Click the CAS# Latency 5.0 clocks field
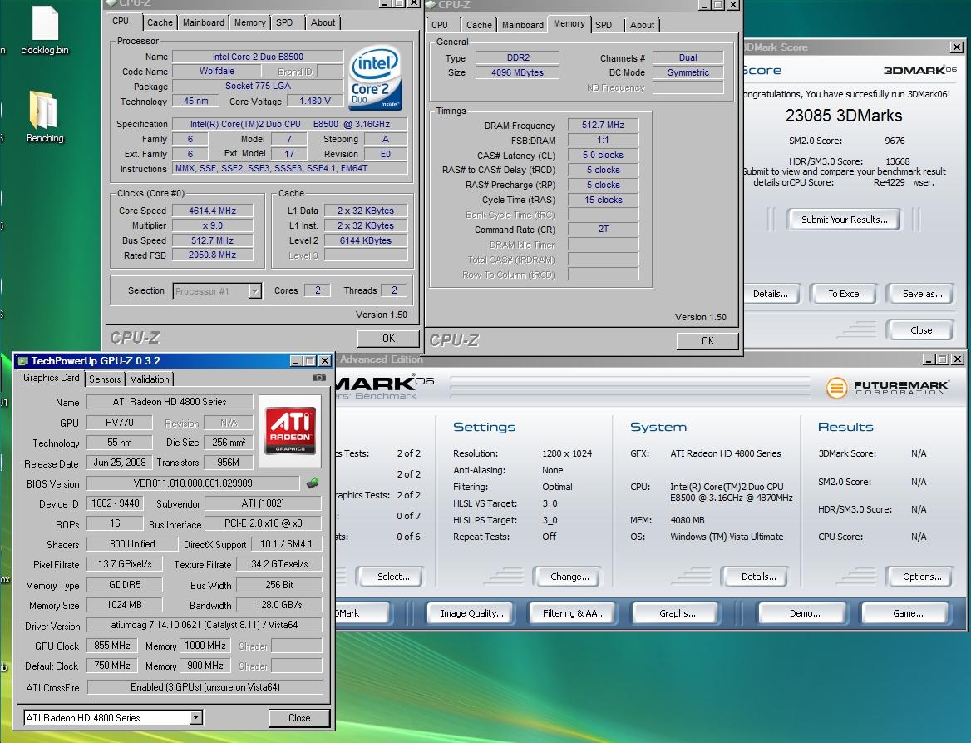The height and width of the screenshot is (743, 971). point(603,155)
